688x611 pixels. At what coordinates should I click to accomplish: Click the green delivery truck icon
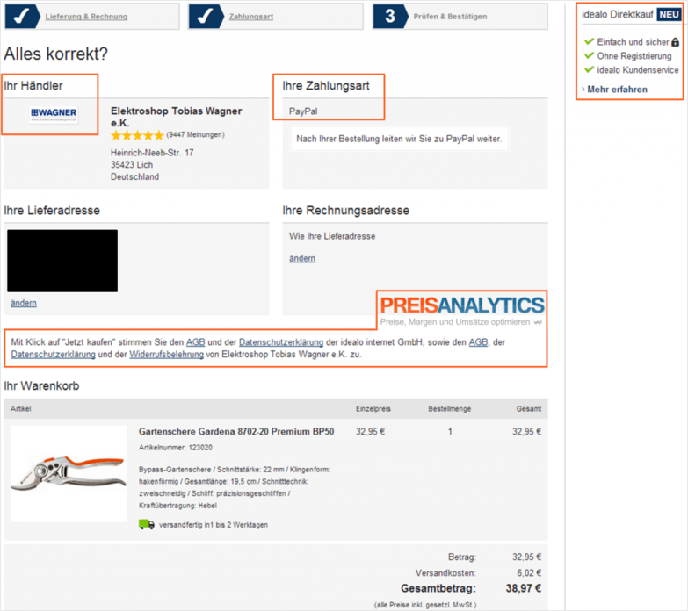coord(146,524)
